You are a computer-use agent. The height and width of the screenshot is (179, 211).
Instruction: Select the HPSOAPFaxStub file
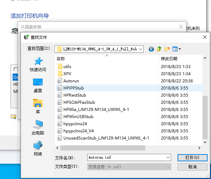79,102
